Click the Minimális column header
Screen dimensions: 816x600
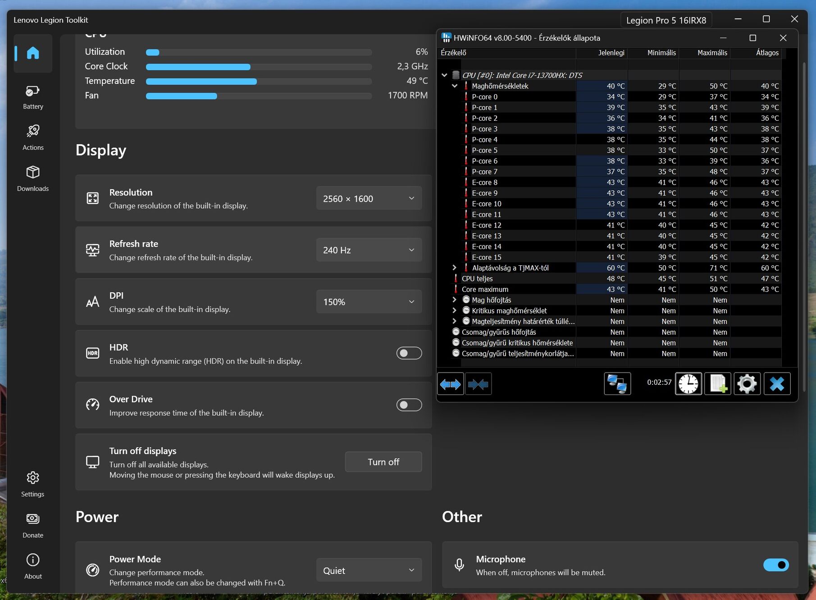(x=653, y=53)
